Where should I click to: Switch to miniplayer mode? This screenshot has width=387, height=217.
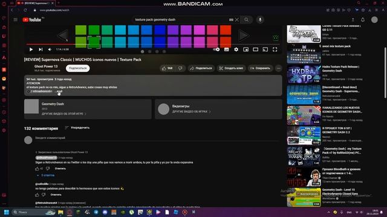246,49
